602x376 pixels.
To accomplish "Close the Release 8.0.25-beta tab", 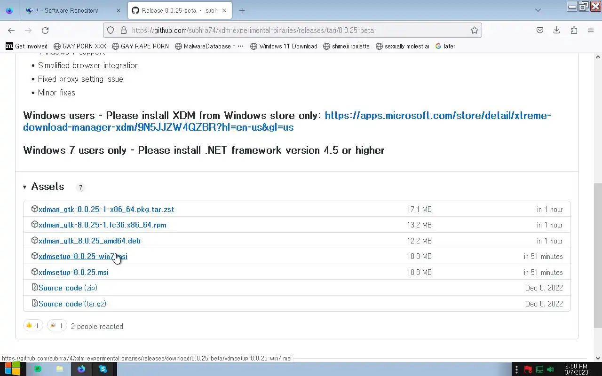I will (225, 10).
